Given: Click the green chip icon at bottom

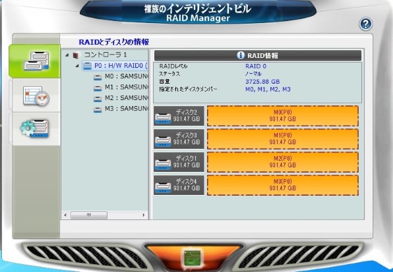Looking at the screenshot, I should click(192, 258).
